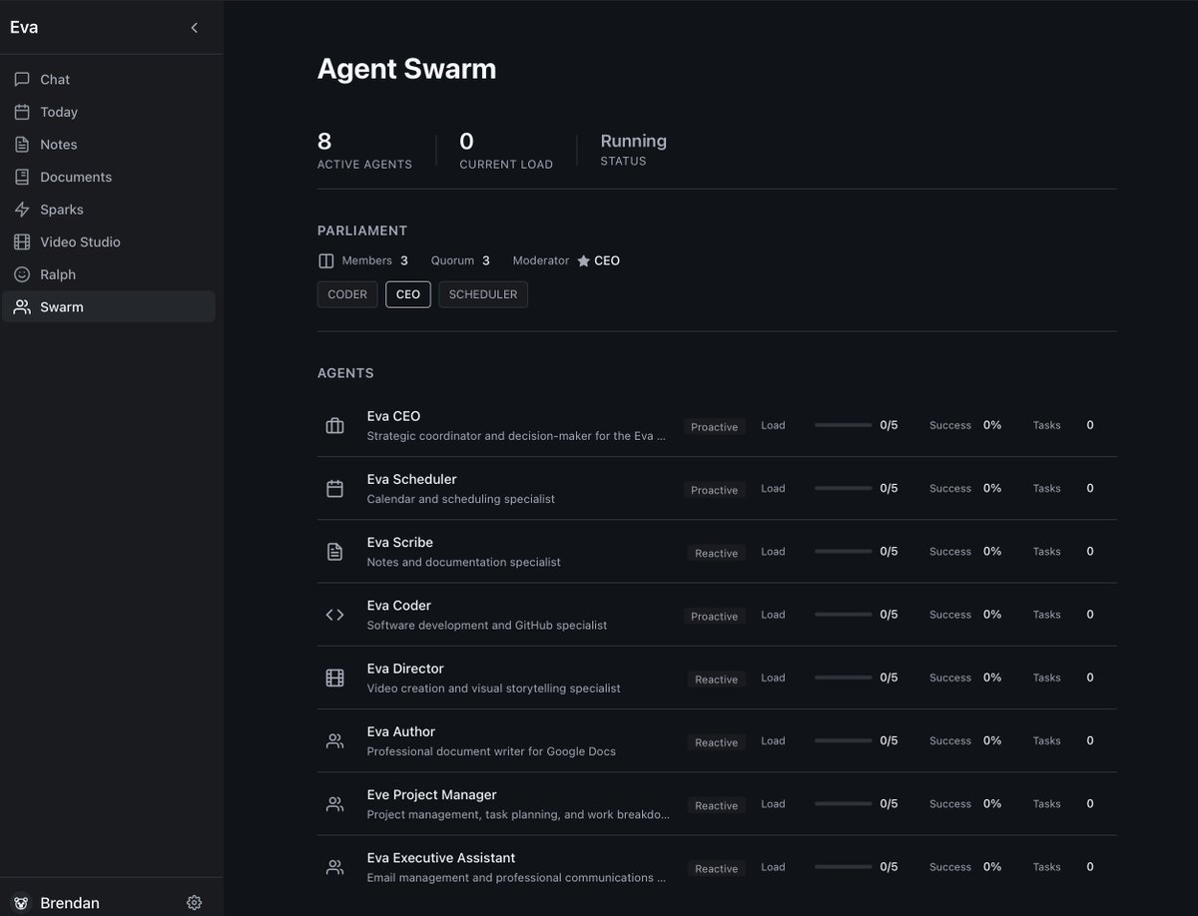
Task: Open the Eva Executive Assistant agent name
Action: click(441, 857)
